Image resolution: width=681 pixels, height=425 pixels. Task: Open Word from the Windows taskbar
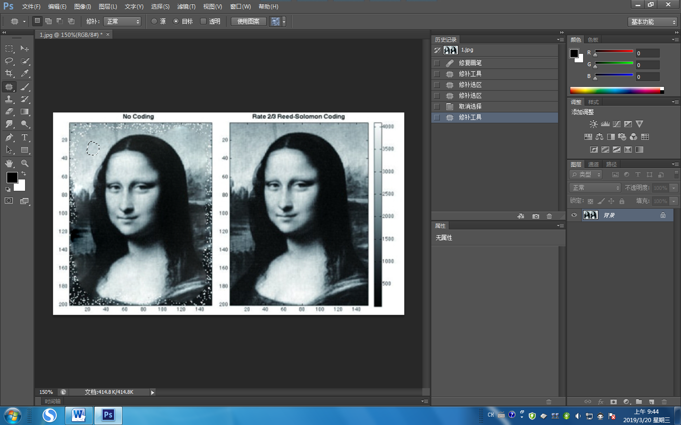point(79,415)
